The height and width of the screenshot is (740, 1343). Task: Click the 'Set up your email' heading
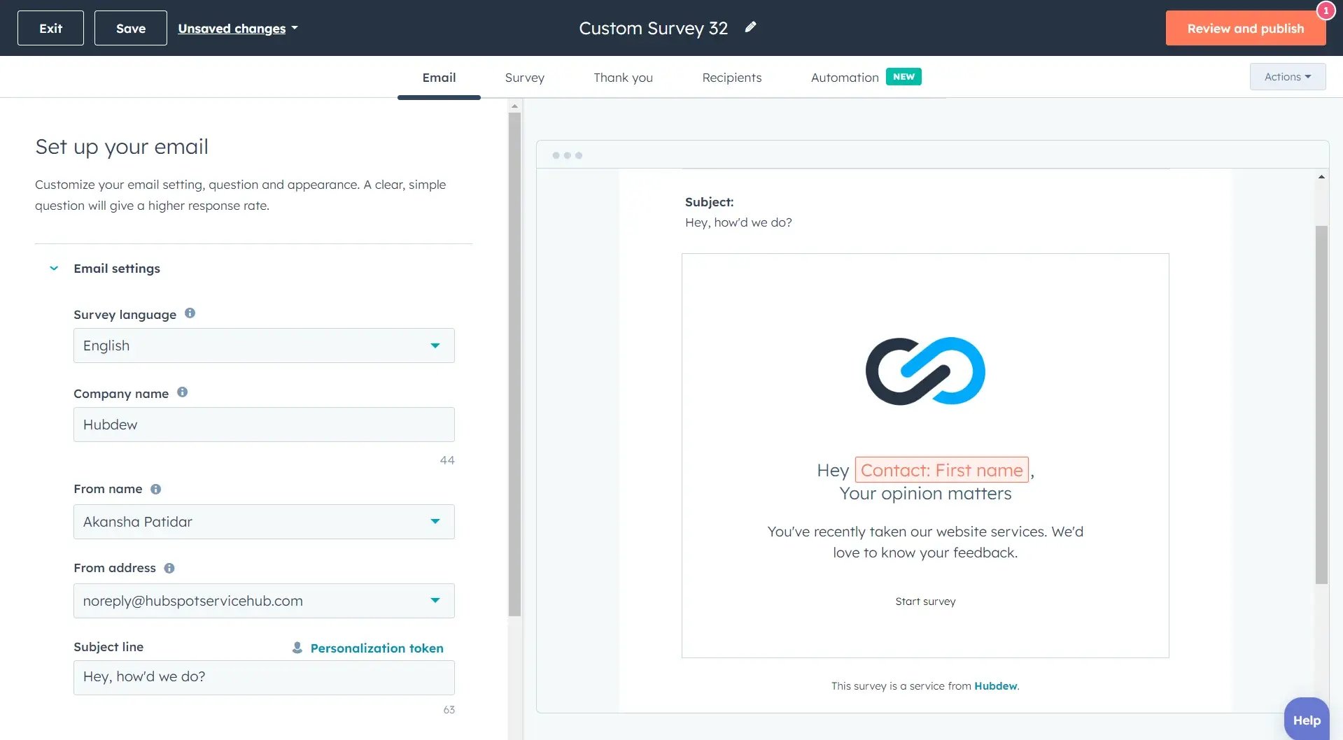(x=122, y=147)
